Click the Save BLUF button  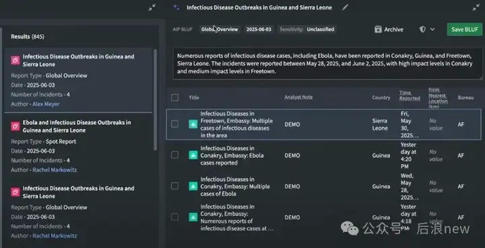[465, 30]
